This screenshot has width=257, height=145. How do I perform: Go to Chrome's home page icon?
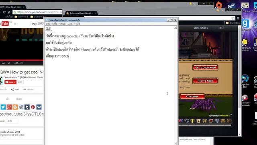coord(9,12)
